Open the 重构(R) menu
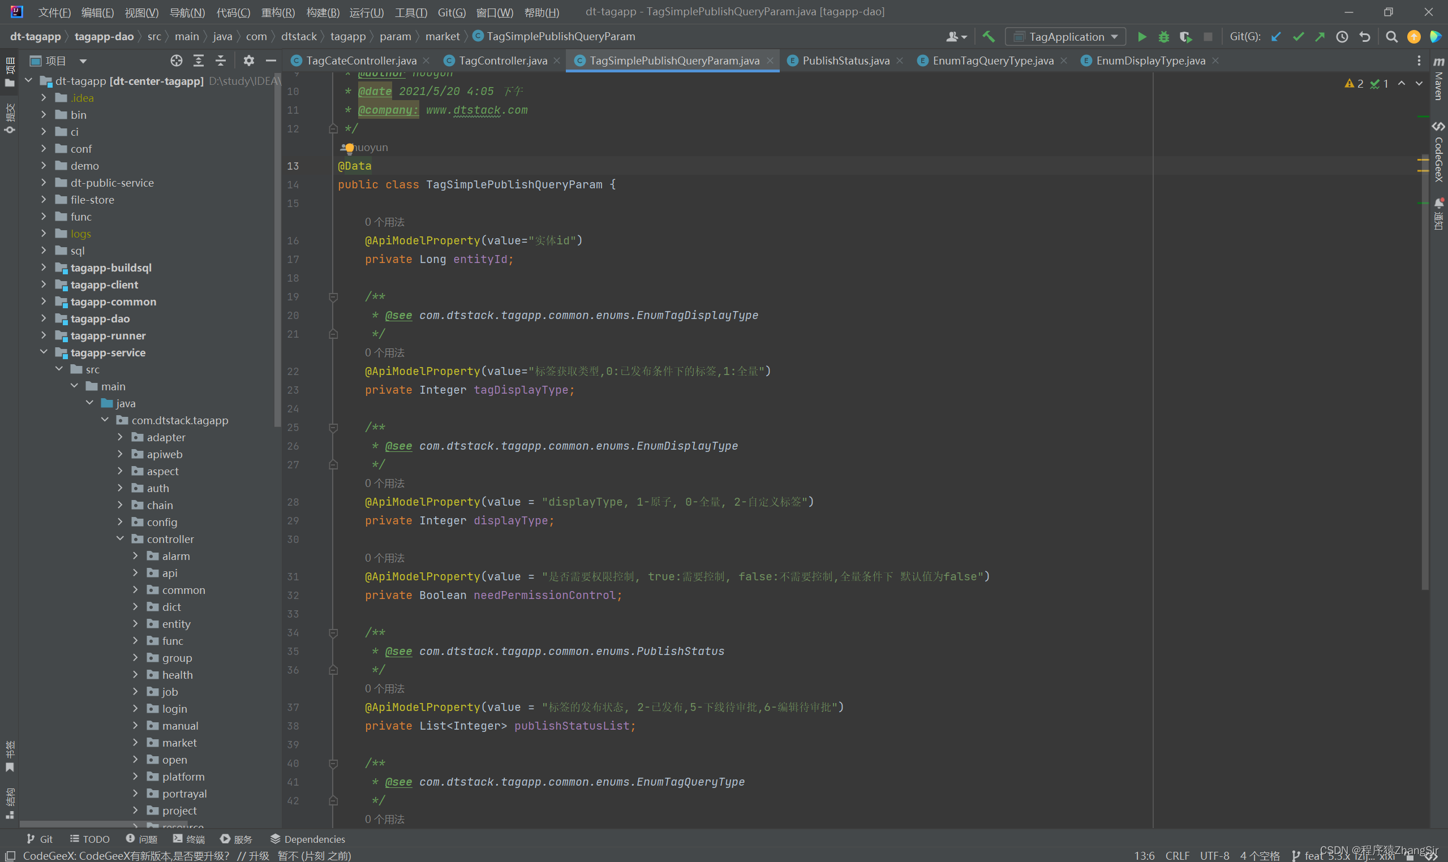The image size is (1448, 862). (x=278, y=12)
